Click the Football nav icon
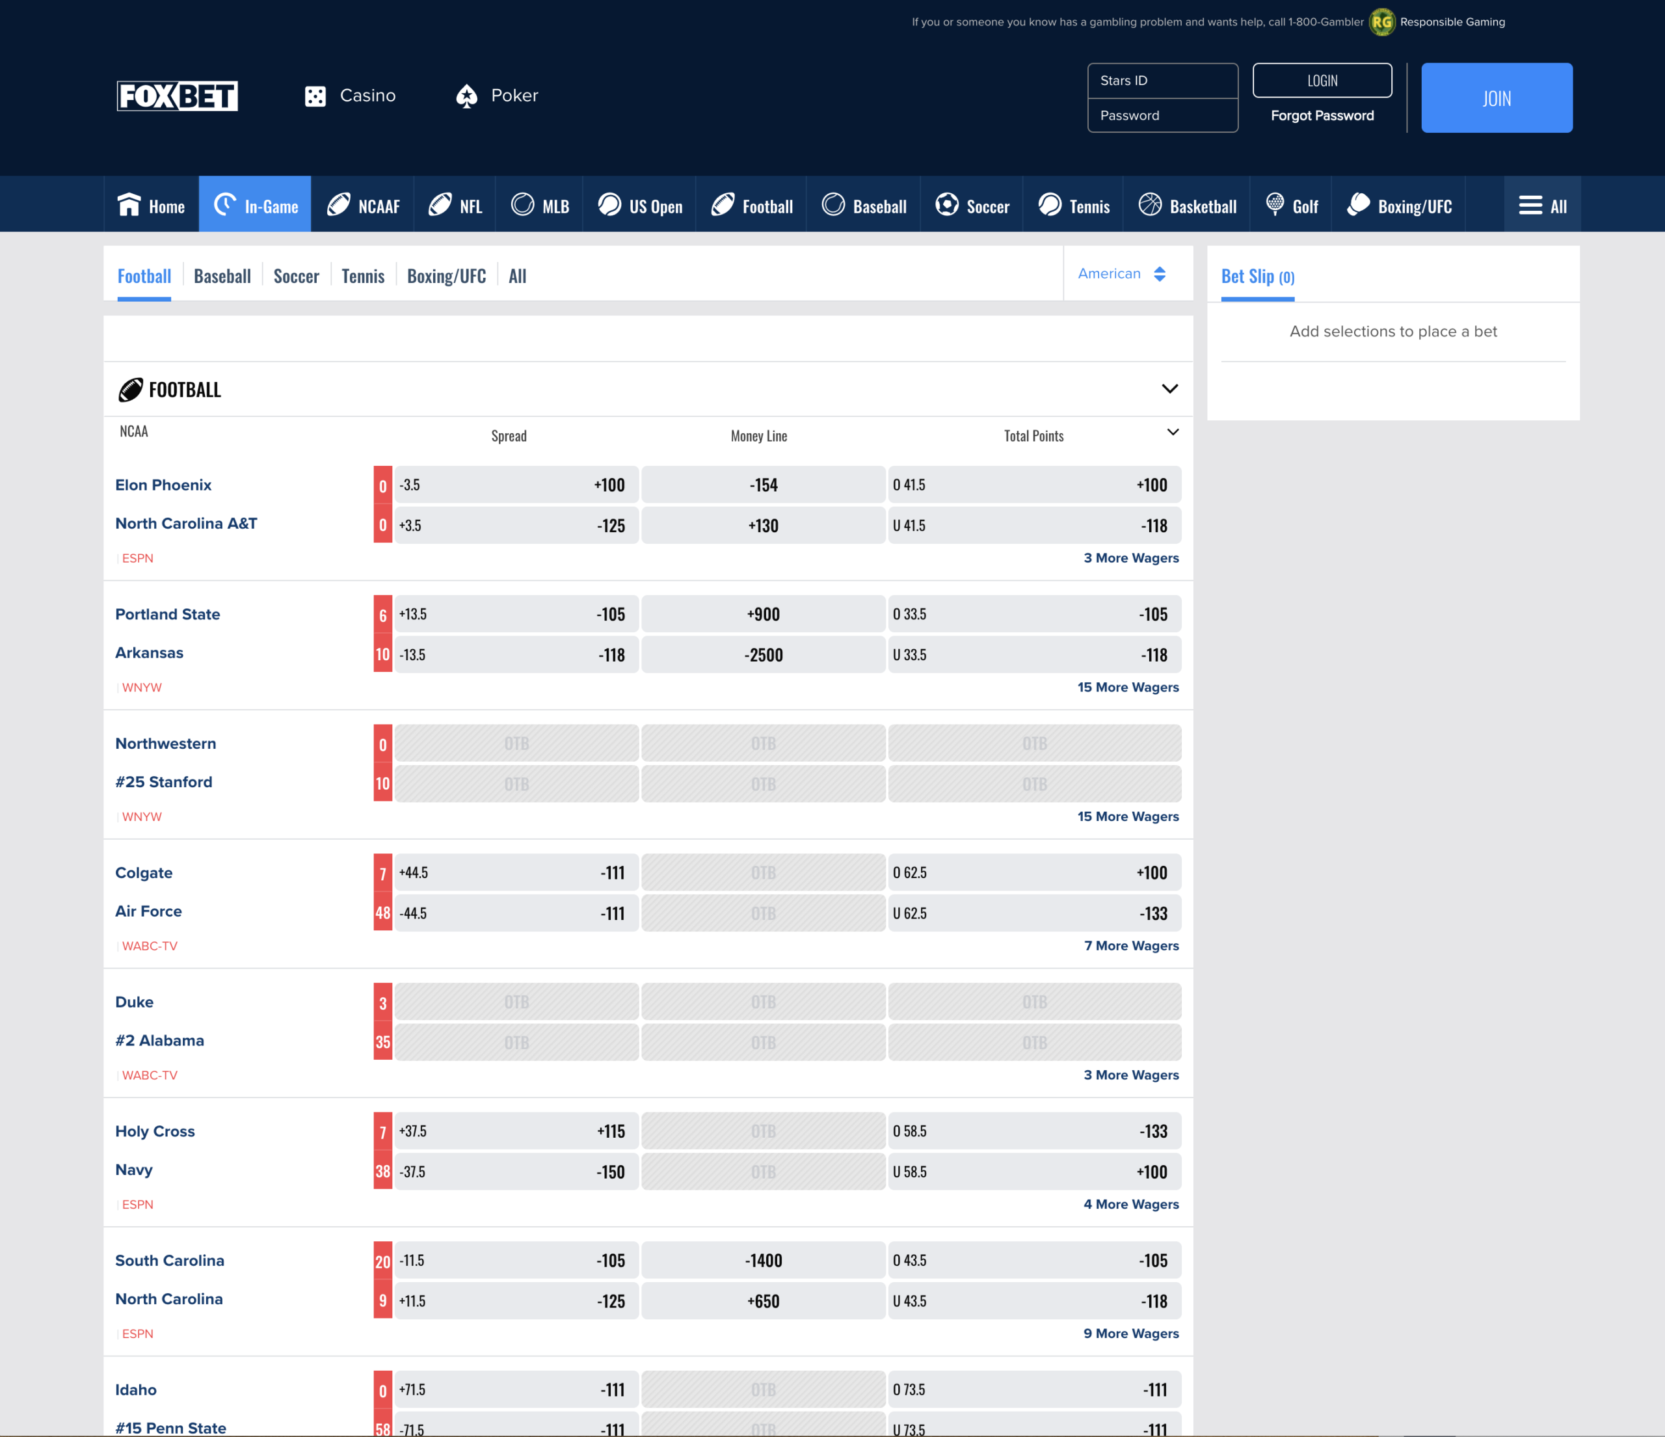 click(723, 205)
